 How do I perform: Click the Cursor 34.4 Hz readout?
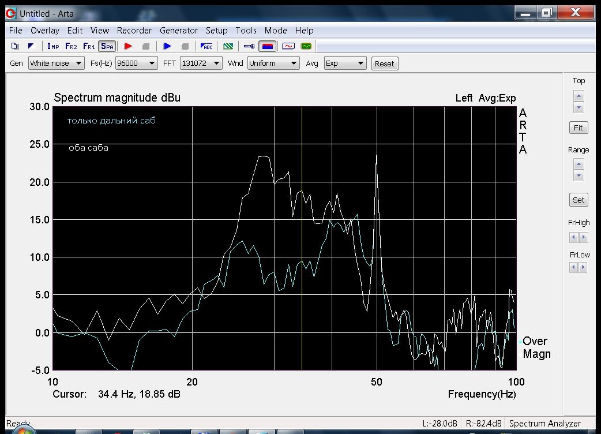[x=117, y=394]
